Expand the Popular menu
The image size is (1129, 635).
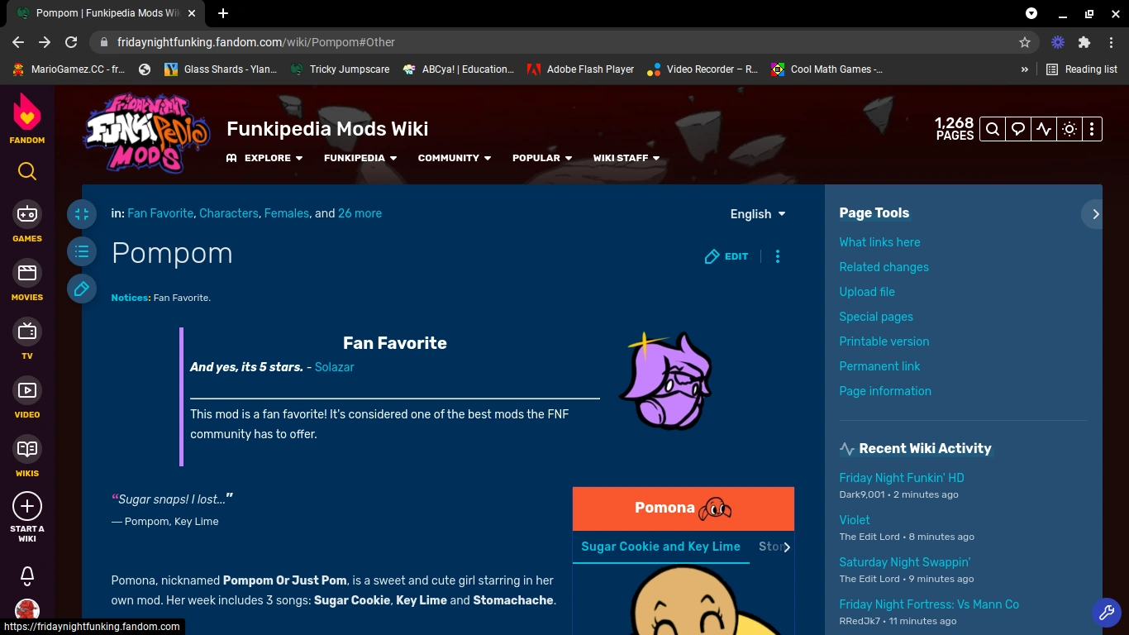tap(542, 158)
